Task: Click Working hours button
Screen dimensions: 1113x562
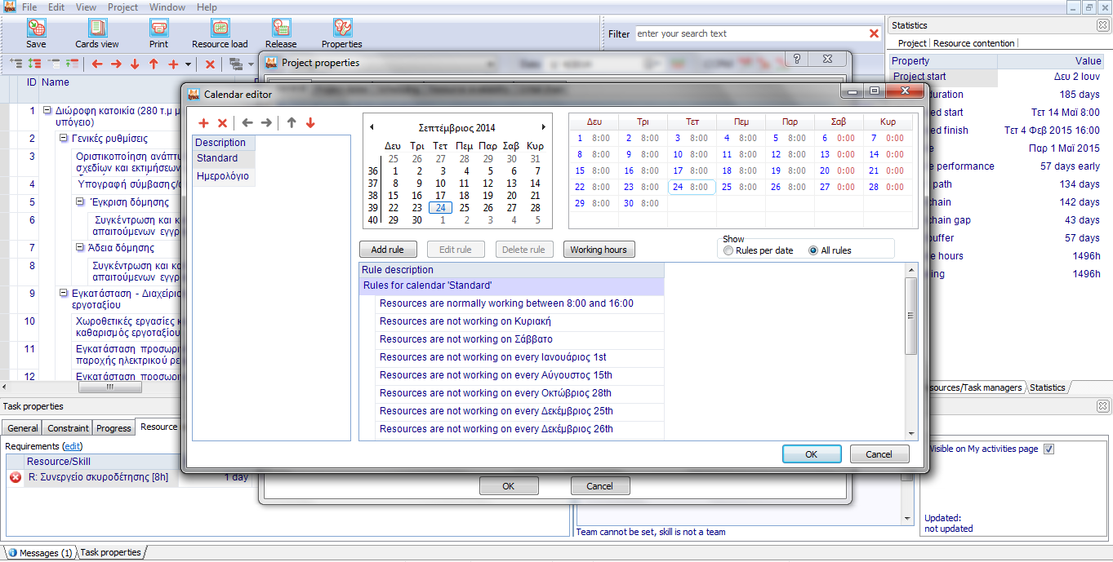Action: tap(599, 250)
